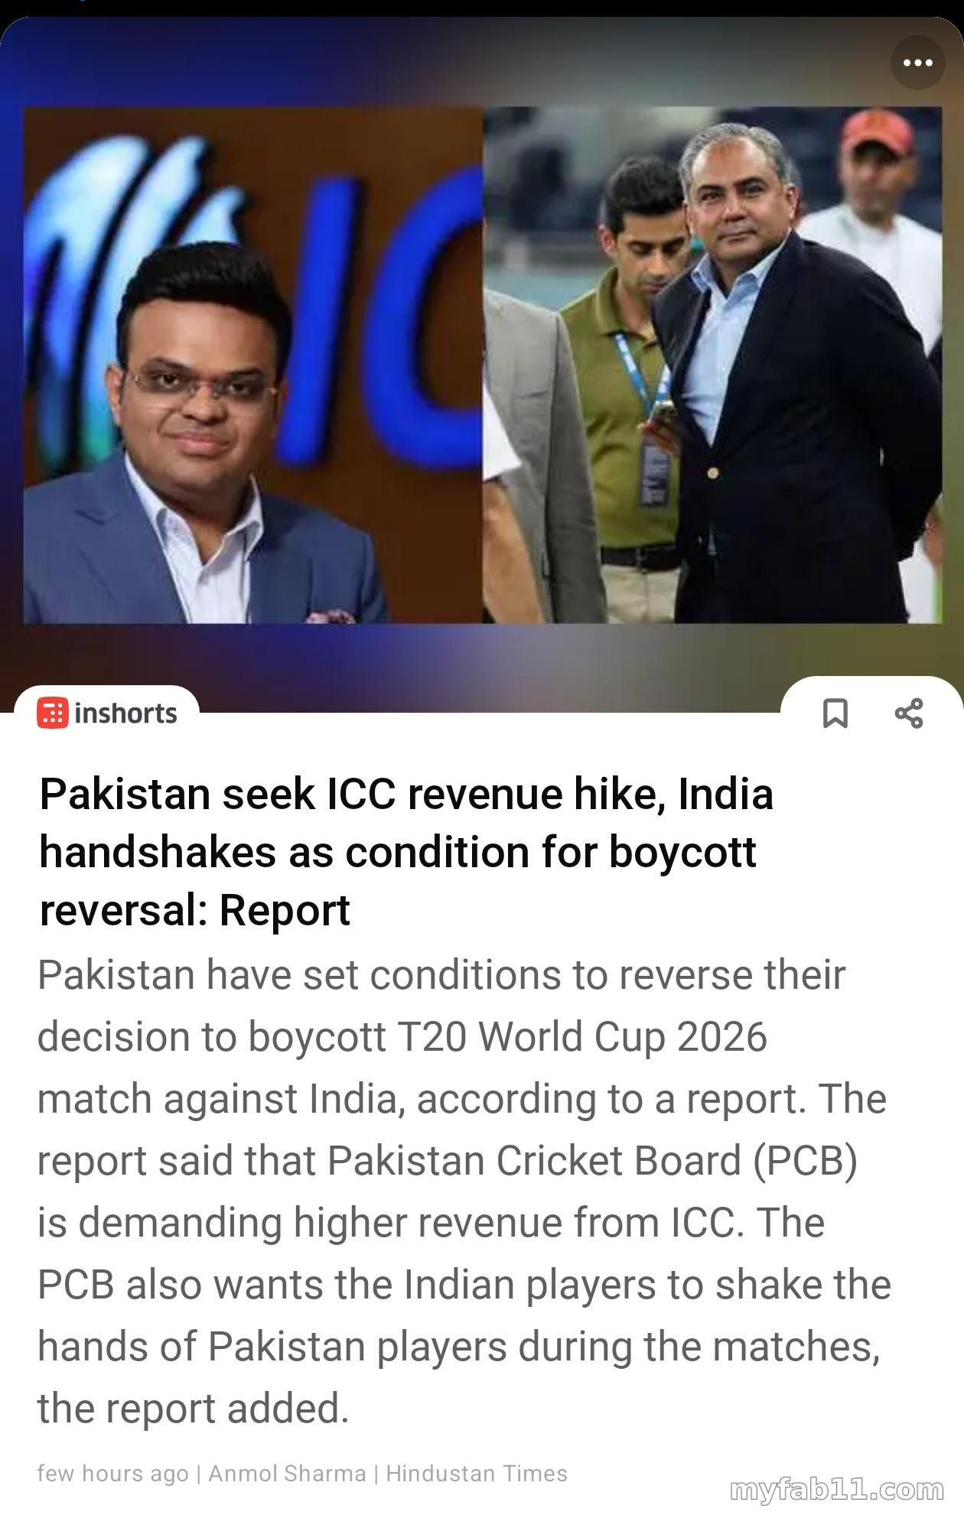Open the three-dots more options menu
The height and width of the screenshot is (1518, 964).
[917, 63]
